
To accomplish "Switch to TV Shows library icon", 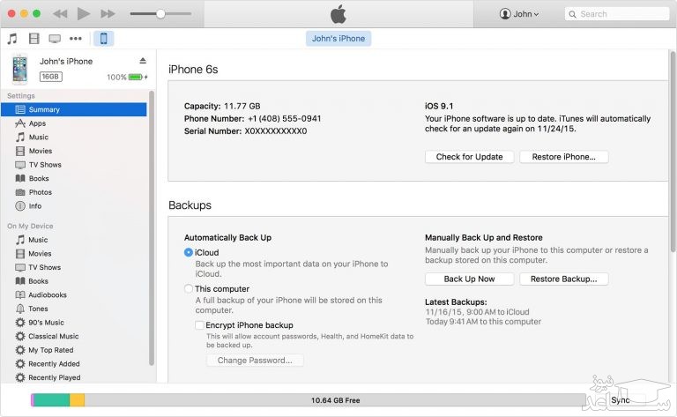I will (55, 39).
